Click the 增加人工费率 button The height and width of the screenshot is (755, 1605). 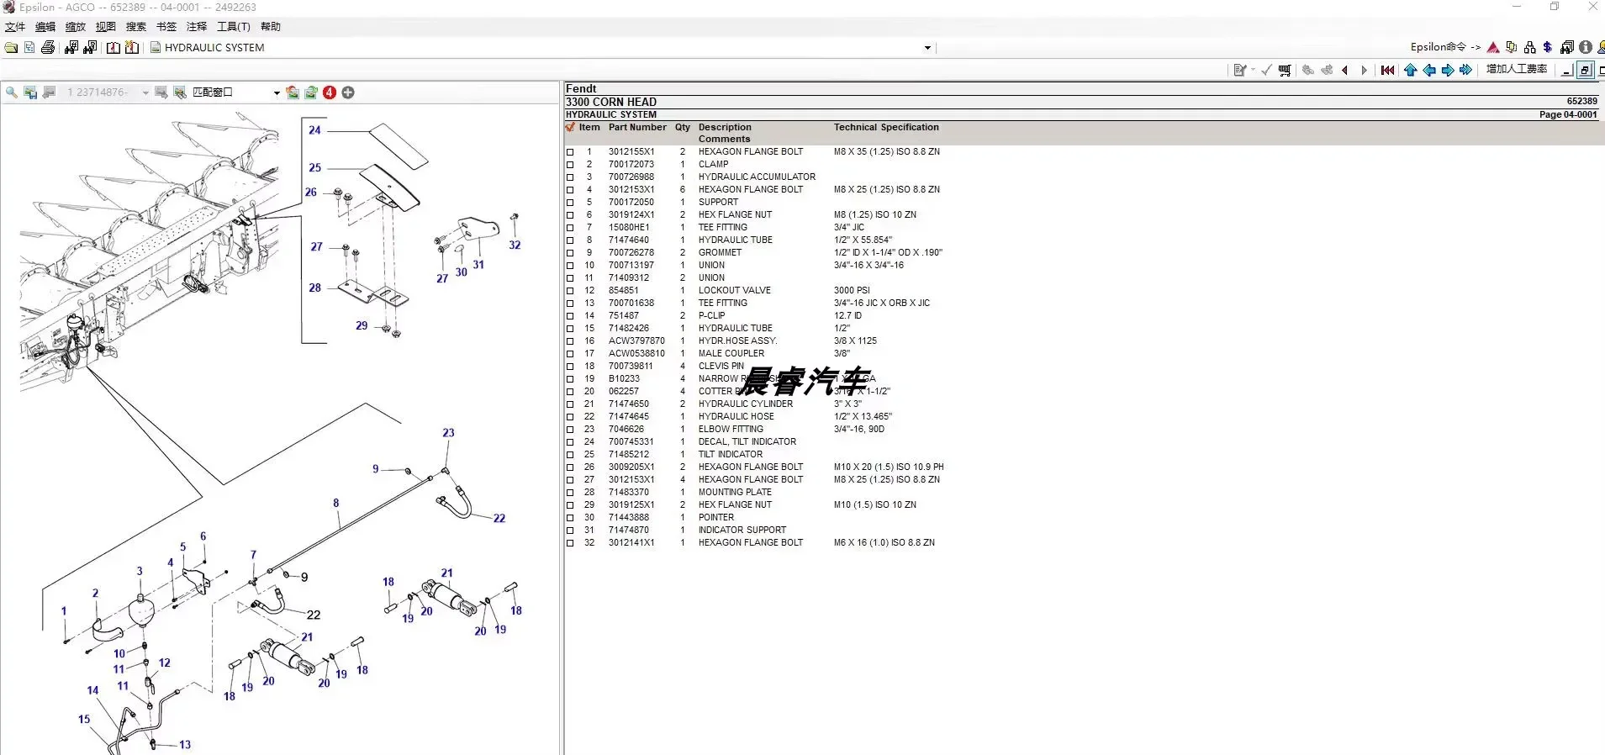[x=1517, y=69]
